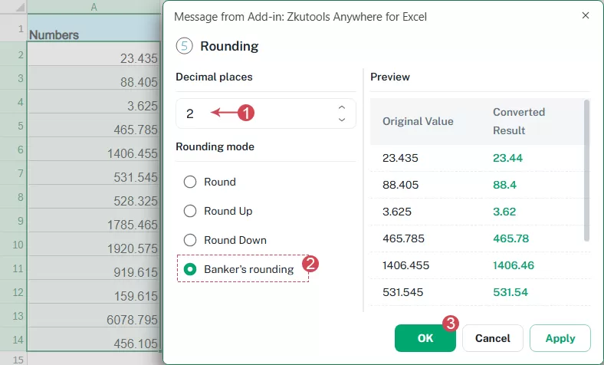The width and height of the screenshot is (604, 365).
Task: Select Excel cell containing 1785.465
Action: [94, 221]
